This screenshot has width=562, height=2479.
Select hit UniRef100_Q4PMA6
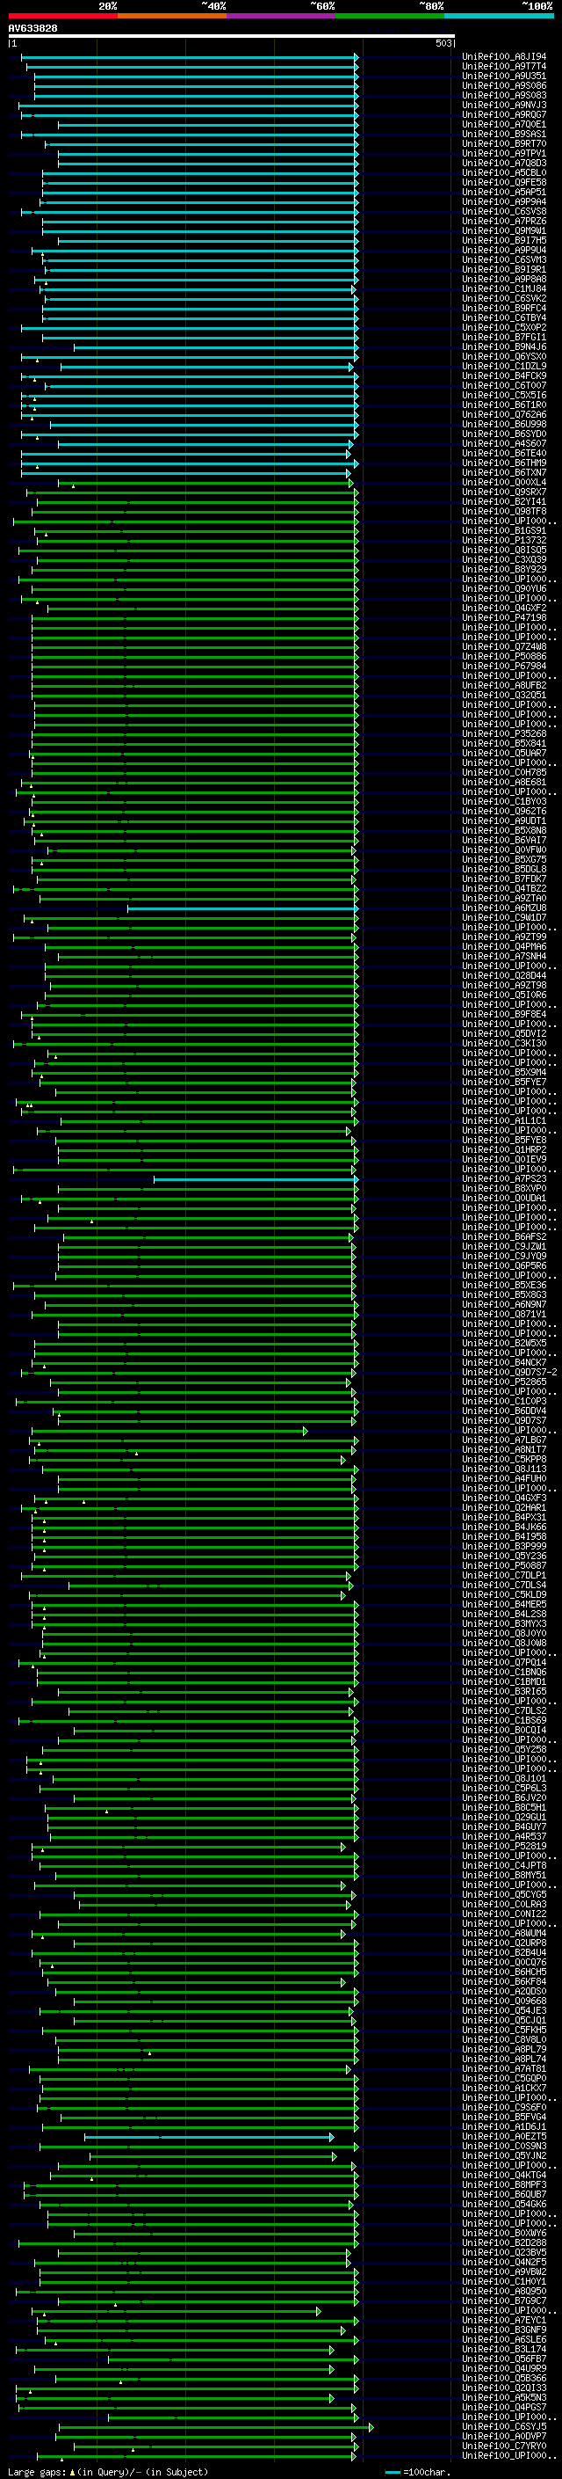(x=504, y=946)
